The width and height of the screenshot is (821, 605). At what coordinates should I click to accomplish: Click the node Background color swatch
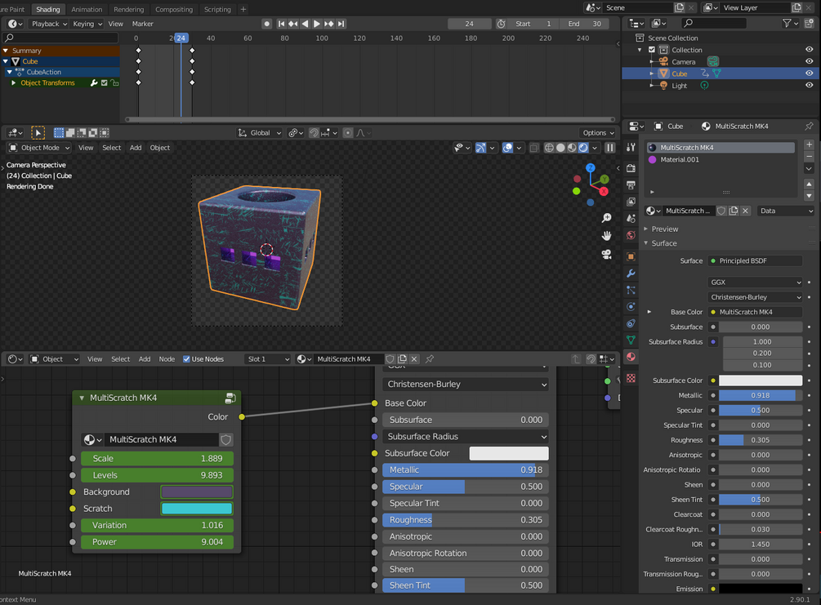pyautogui.click(x=197, y=492)
